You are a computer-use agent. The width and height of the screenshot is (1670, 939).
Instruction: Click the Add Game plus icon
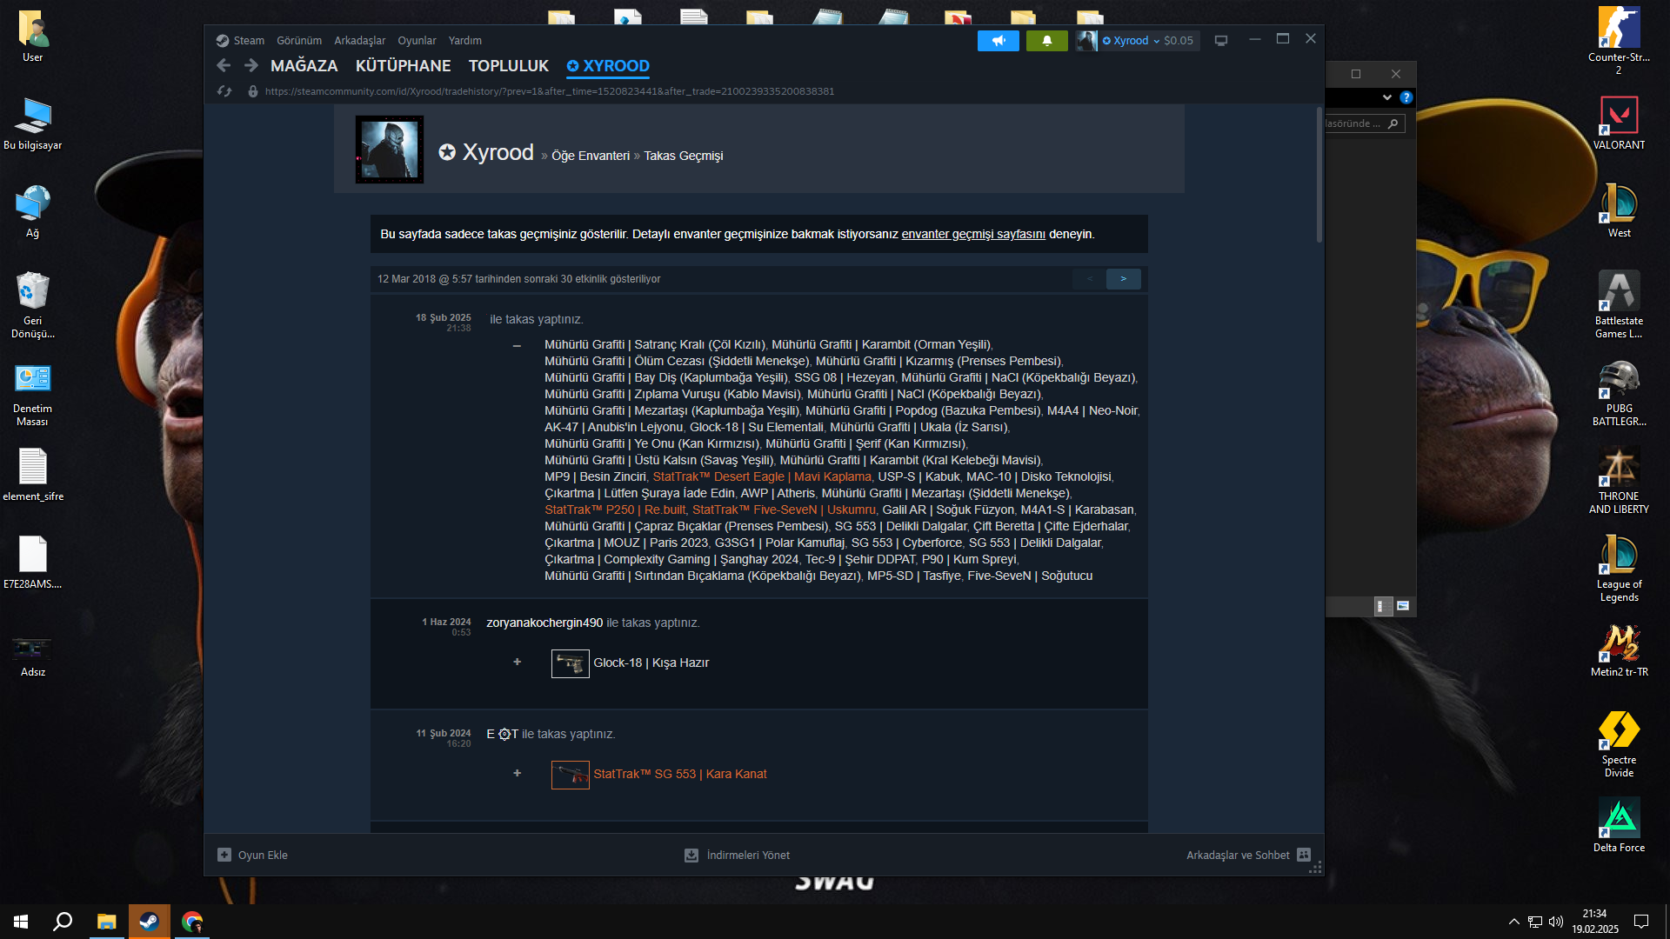(x=224, y=855)
